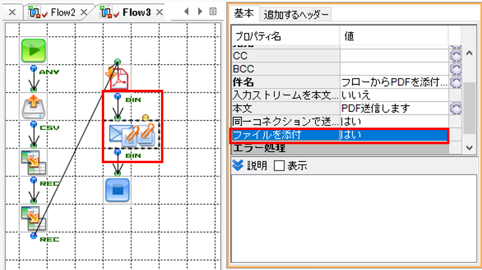Select the lower table mapper component
The image size is (482, 270).
pos(34,218)
